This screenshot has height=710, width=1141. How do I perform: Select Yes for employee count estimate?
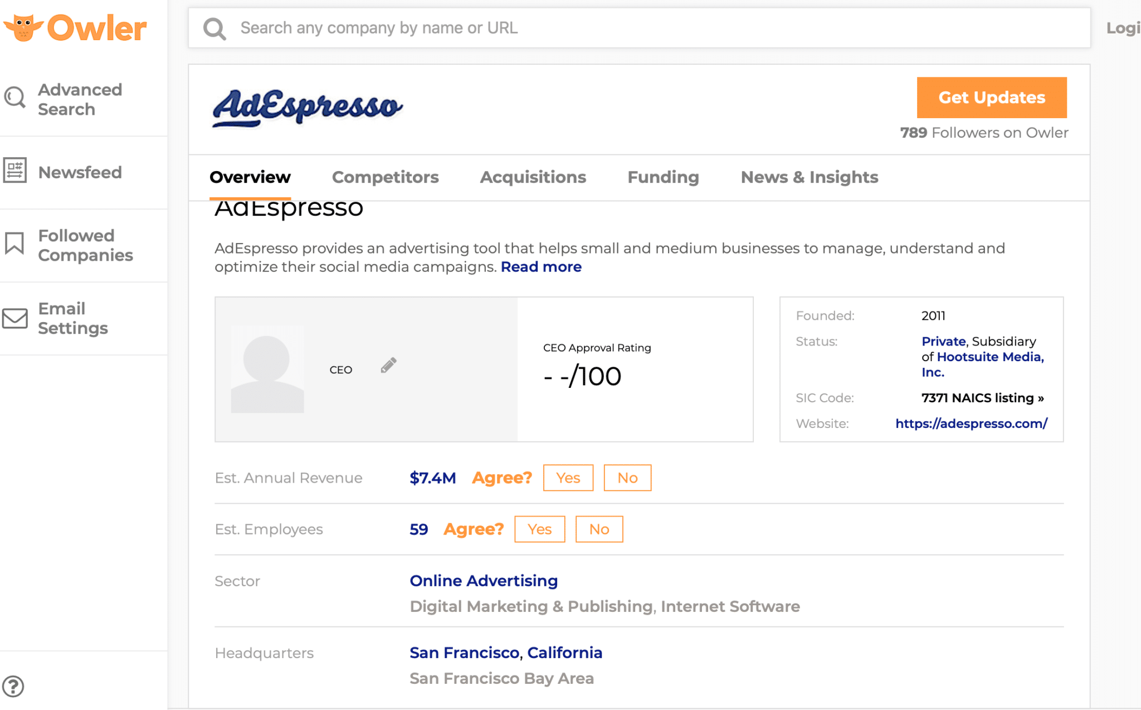(x=539, y=529)
